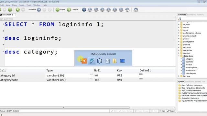
Task: Expand the logininfo table node
Action: point(181,62)
